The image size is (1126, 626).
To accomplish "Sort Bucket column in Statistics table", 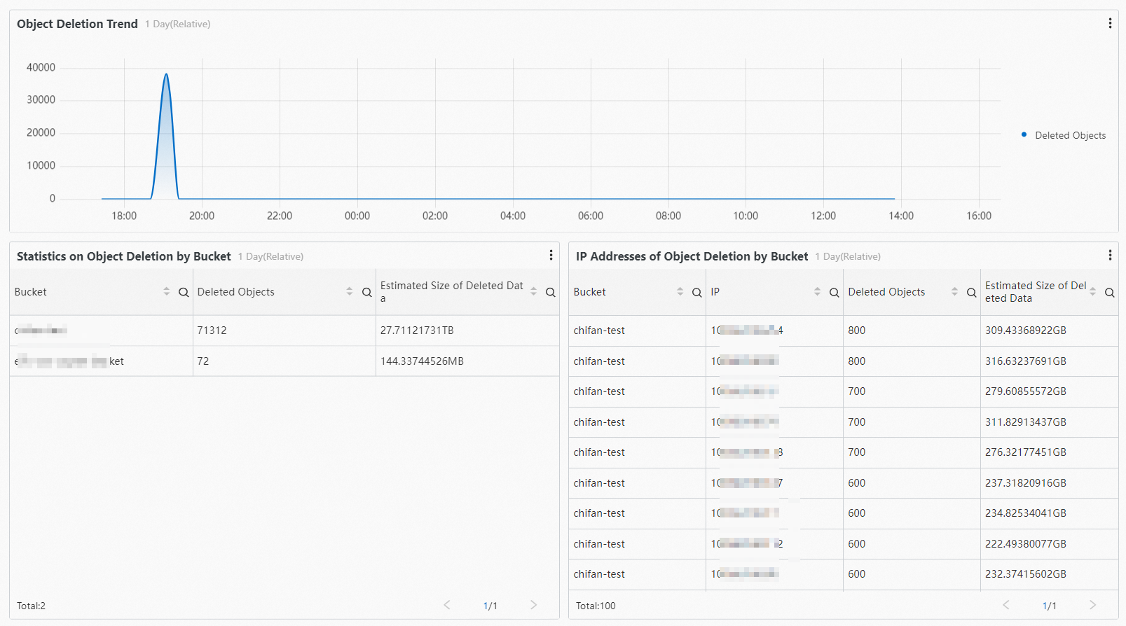I will pos(166,292).
